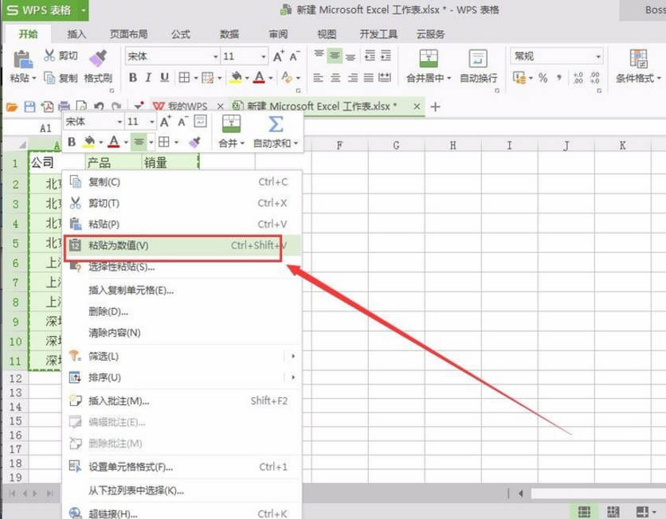Viewport: 666px width, 519px height.
Task: Choose 粘贴(P) from context menu
Action: tap(182, 224)
